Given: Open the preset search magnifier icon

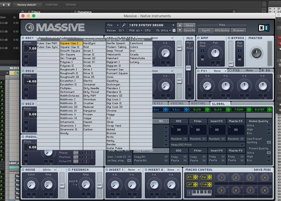Looking at the screenshot, I should 124,25.
